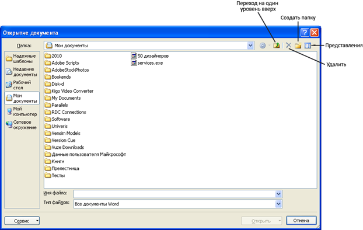The image size is (363, 230).
Task: Close the Открытие документа dialog
Action: 315,33
